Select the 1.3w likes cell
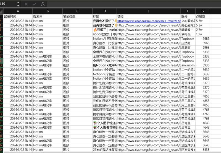 pyautogui.click(x=202, y=34)
